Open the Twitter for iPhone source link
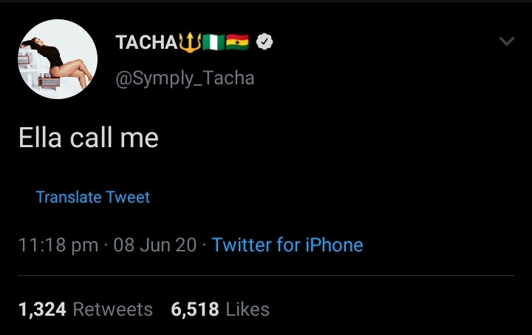 pos(287,245)
